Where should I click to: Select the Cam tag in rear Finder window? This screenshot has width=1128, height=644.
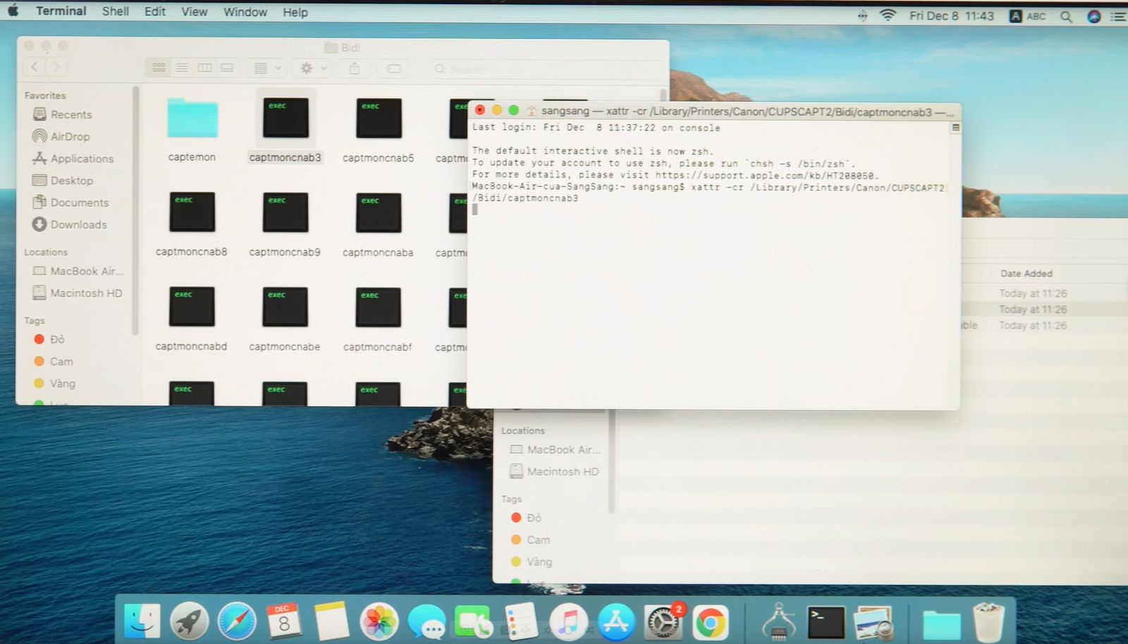[530, 539]
